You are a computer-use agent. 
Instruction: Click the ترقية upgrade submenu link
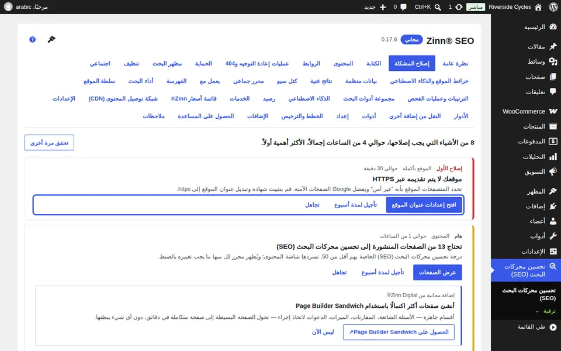pos(546,311)
